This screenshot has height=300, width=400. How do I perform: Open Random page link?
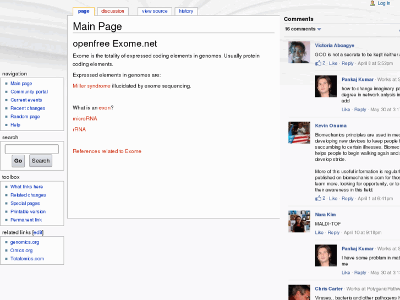[25, 117]
